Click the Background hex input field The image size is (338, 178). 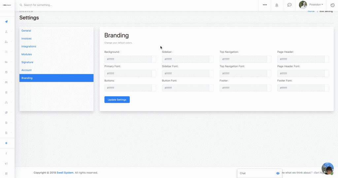point(128,59)
